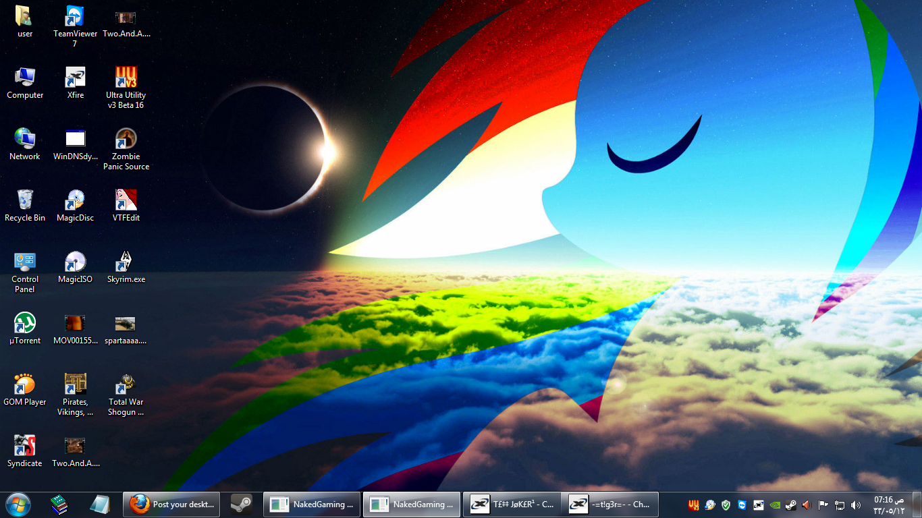The height and width of the screenshot is (518, 922).
Task: Select the Two.And.A file next to Syndicate
Action: tap(75, 451)
